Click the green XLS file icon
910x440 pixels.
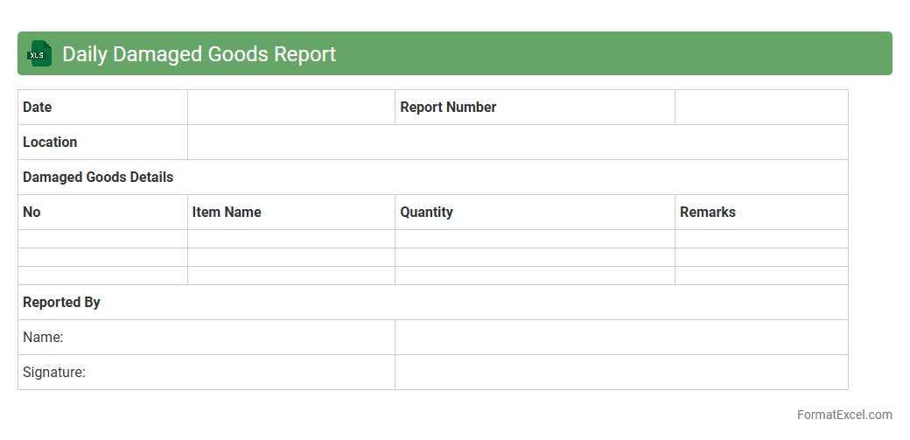(x=39, y=53)
